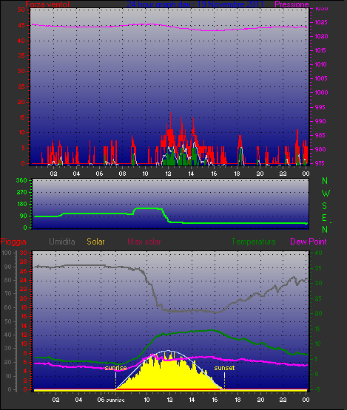347x410 pixels.
Task: Select the 22 hour label under the bottom graph
Action: pos(283,400)
